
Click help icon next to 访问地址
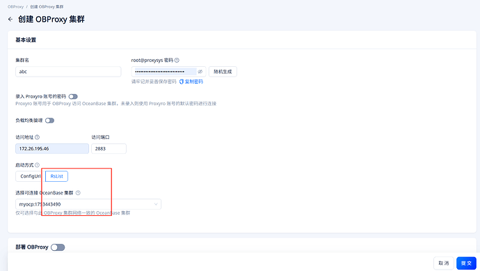pos(38,137)
